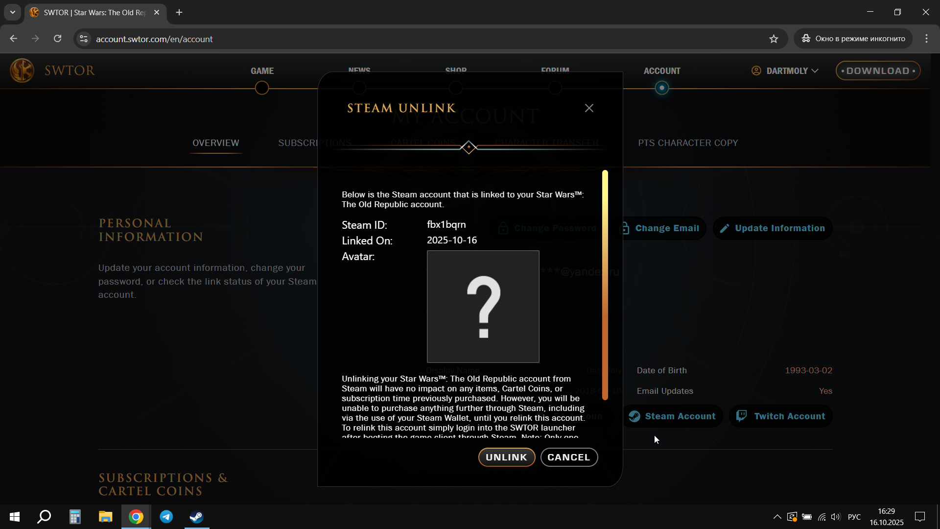Reload the page
This screenshot has width=940, height=529.
pos(57,39)
